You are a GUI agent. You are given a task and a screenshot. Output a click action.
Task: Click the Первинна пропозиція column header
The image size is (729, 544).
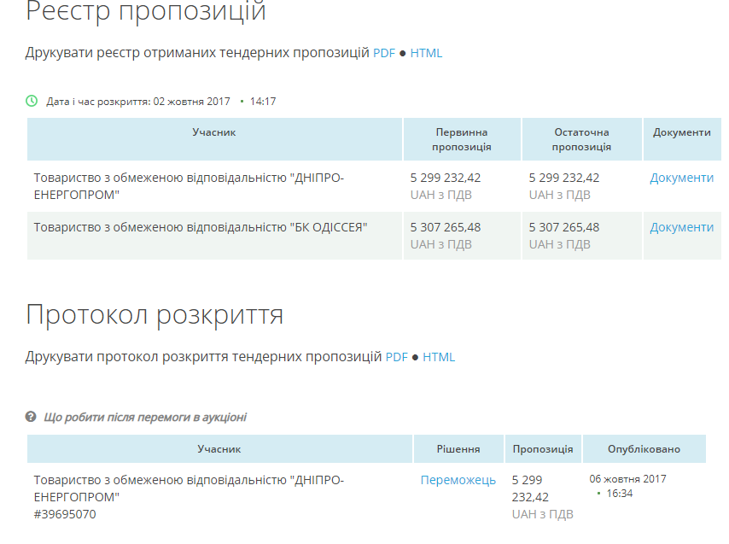tap(461, 139)
